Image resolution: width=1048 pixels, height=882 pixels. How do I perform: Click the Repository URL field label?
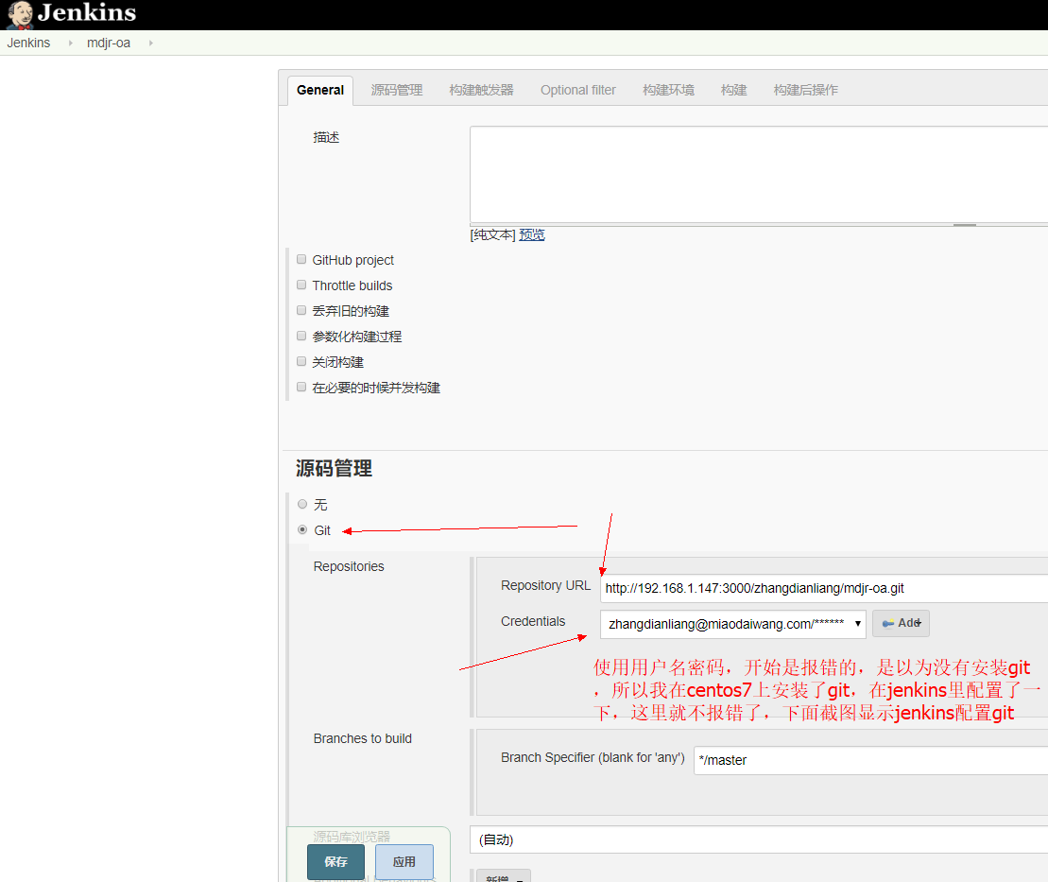545,585
